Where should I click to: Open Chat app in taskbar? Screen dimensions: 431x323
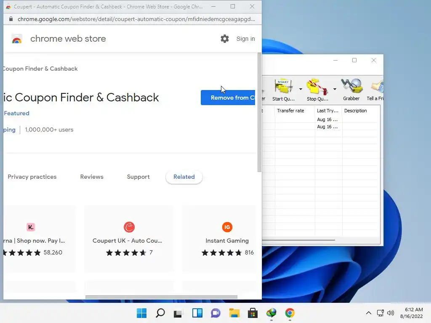pos(216,313)
